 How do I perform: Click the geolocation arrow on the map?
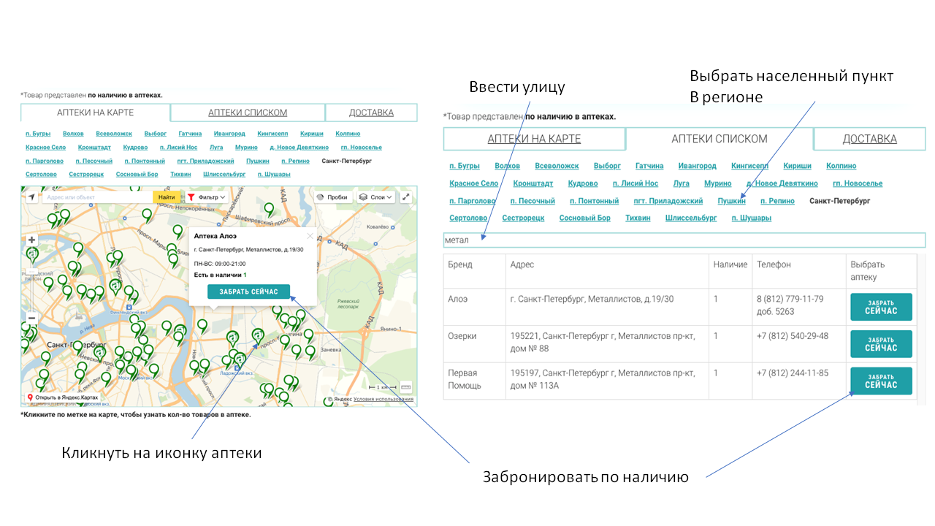[x=32, y=197]
